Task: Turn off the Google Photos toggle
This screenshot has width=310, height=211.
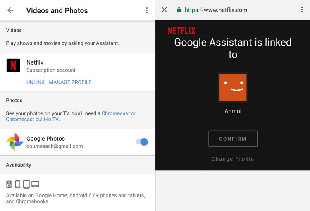Action: pyautogui.click(x=142, y=142)
